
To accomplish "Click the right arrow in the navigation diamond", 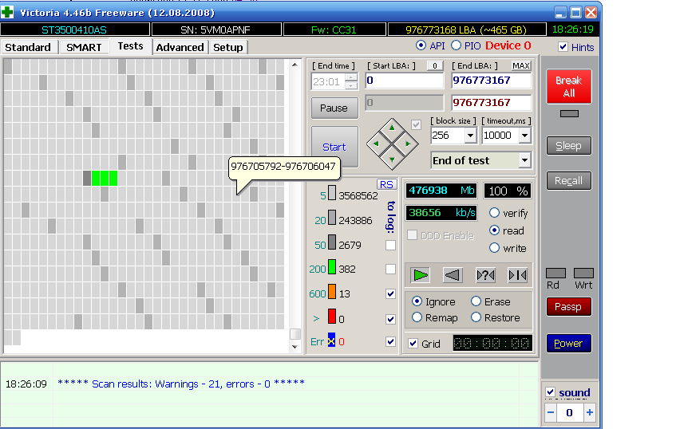I will pos(408,144).
